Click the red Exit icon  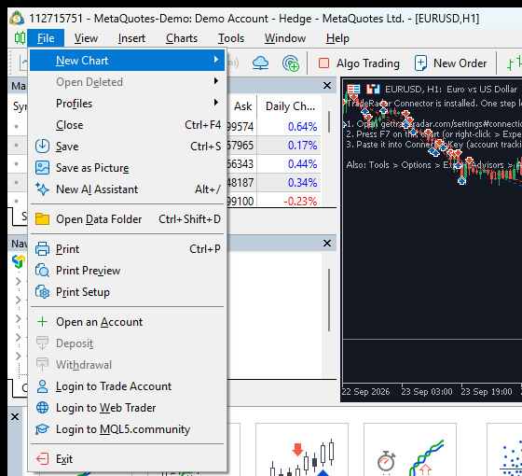coord(42,458)
